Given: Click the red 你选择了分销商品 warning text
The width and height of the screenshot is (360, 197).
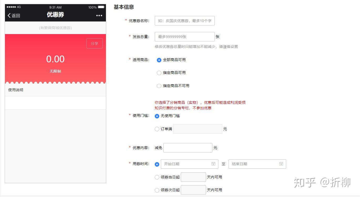Looking at the screenshot, I should click(200, 102).
